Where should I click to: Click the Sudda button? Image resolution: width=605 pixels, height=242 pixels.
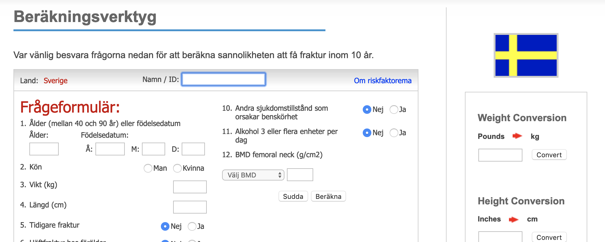click(x=293, y=196)
